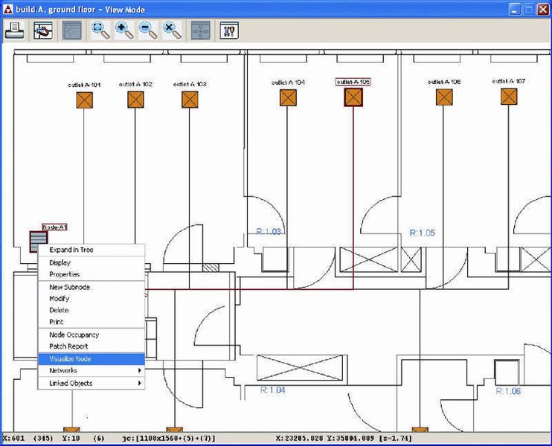The image size is (552, 446).
Task: Choose Expand in Tree menu entry
Action: pos(92,250)
